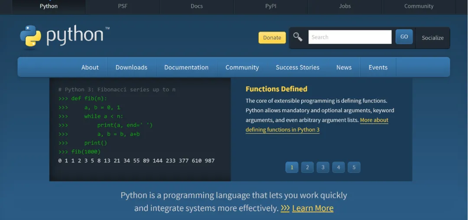Open the Jobs top-bar tab
The image size is (468, 220).
tap(345, 6)
